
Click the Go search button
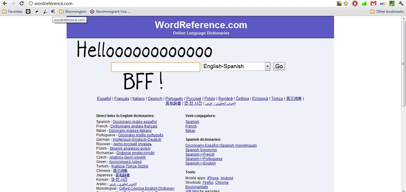click(x=279, y=66)
